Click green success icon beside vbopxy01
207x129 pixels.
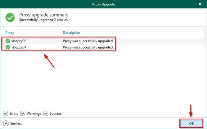coord(8,47)
